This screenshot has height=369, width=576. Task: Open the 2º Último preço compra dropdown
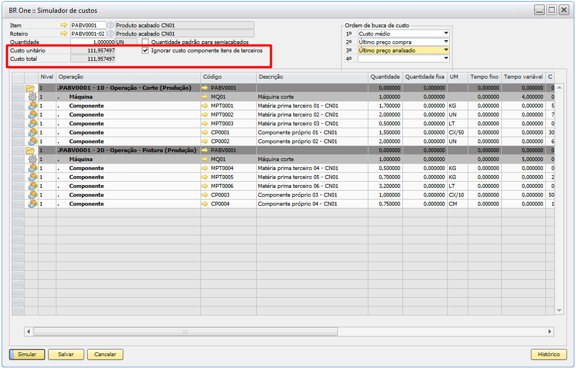click(446, 42)
